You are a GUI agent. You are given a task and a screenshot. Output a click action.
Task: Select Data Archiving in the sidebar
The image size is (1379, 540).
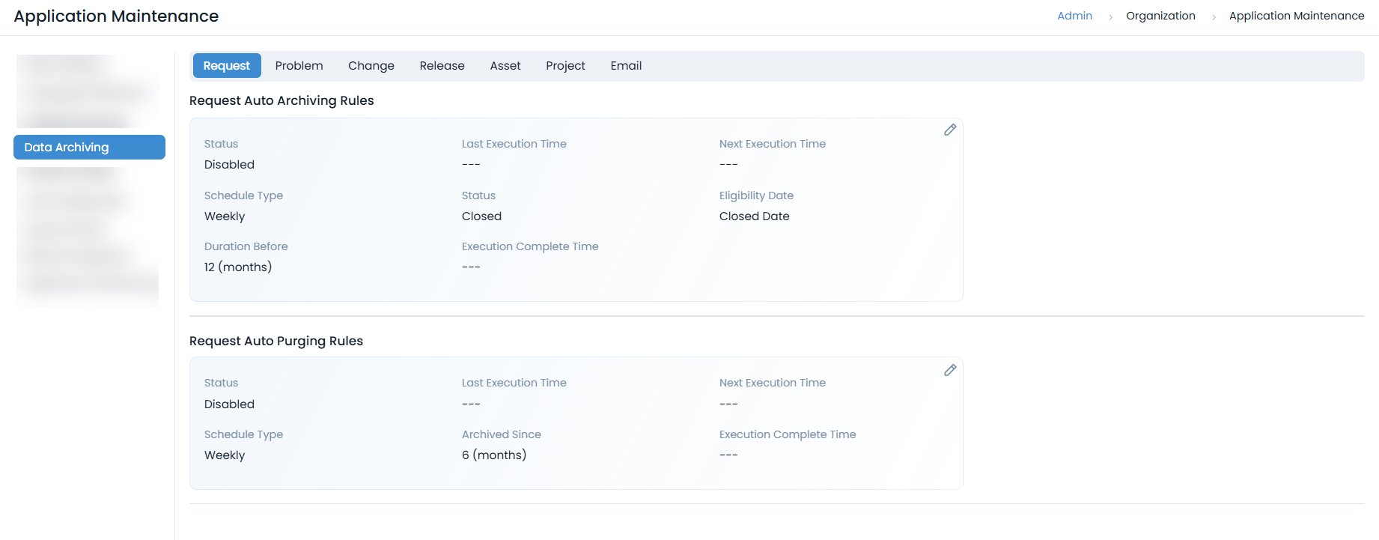tap(89, 148)
